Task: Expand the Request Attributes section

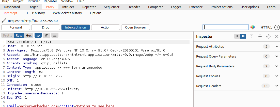Action: 277,46
